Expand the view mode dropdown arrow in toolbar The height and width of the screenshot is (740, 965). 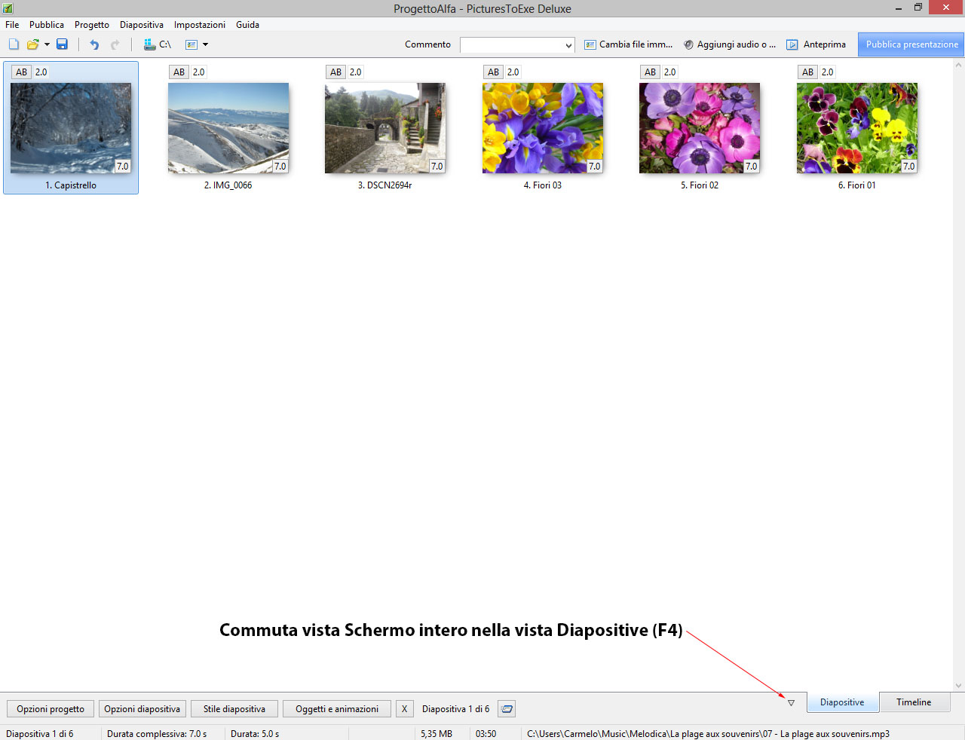tap(205, 44)
